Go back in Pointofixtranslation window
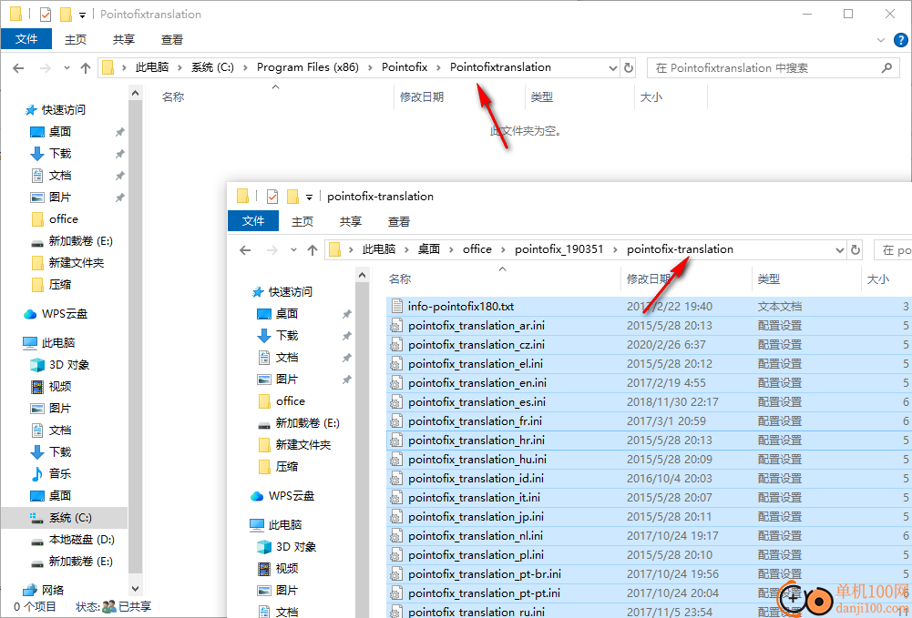 (18, 68)
